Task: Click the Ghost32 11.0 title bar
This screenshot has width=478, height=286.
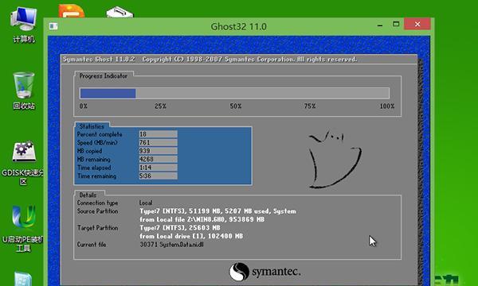Action: click(x=239, y=26)
